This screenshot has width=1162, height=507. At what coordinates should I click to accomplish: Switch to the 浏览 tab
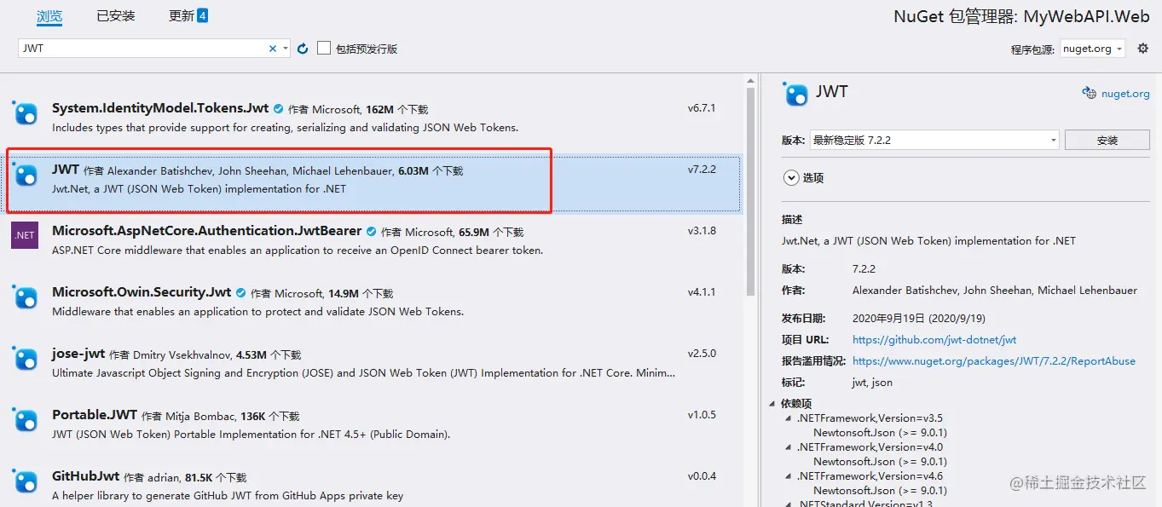click(49, 16)
